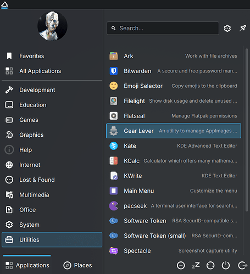Open KWrite editor icon
This screenshot has width=250, height=274.
tap(114, 176)
